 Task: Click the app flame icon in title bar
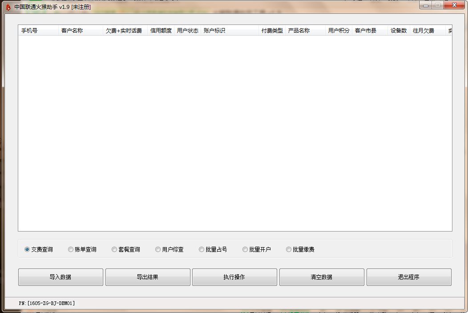(x=8, y=7)
